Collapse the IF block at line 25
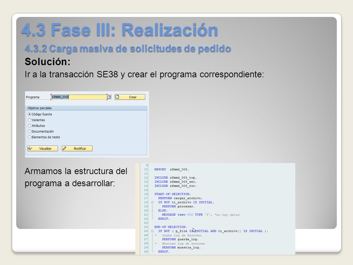The width and height of the screenshot is (353, 265). pyautogui.click(x=152, y=231)
